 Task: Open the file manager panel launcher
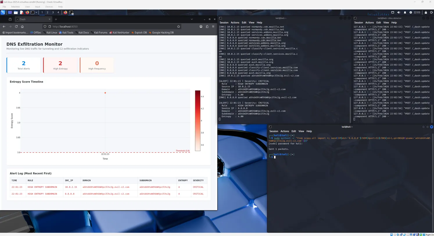click(16, 12)
